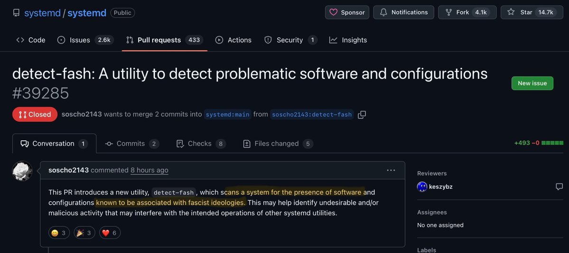569x253 pixels.
Task: Click the New issue button
Action: 532,83
